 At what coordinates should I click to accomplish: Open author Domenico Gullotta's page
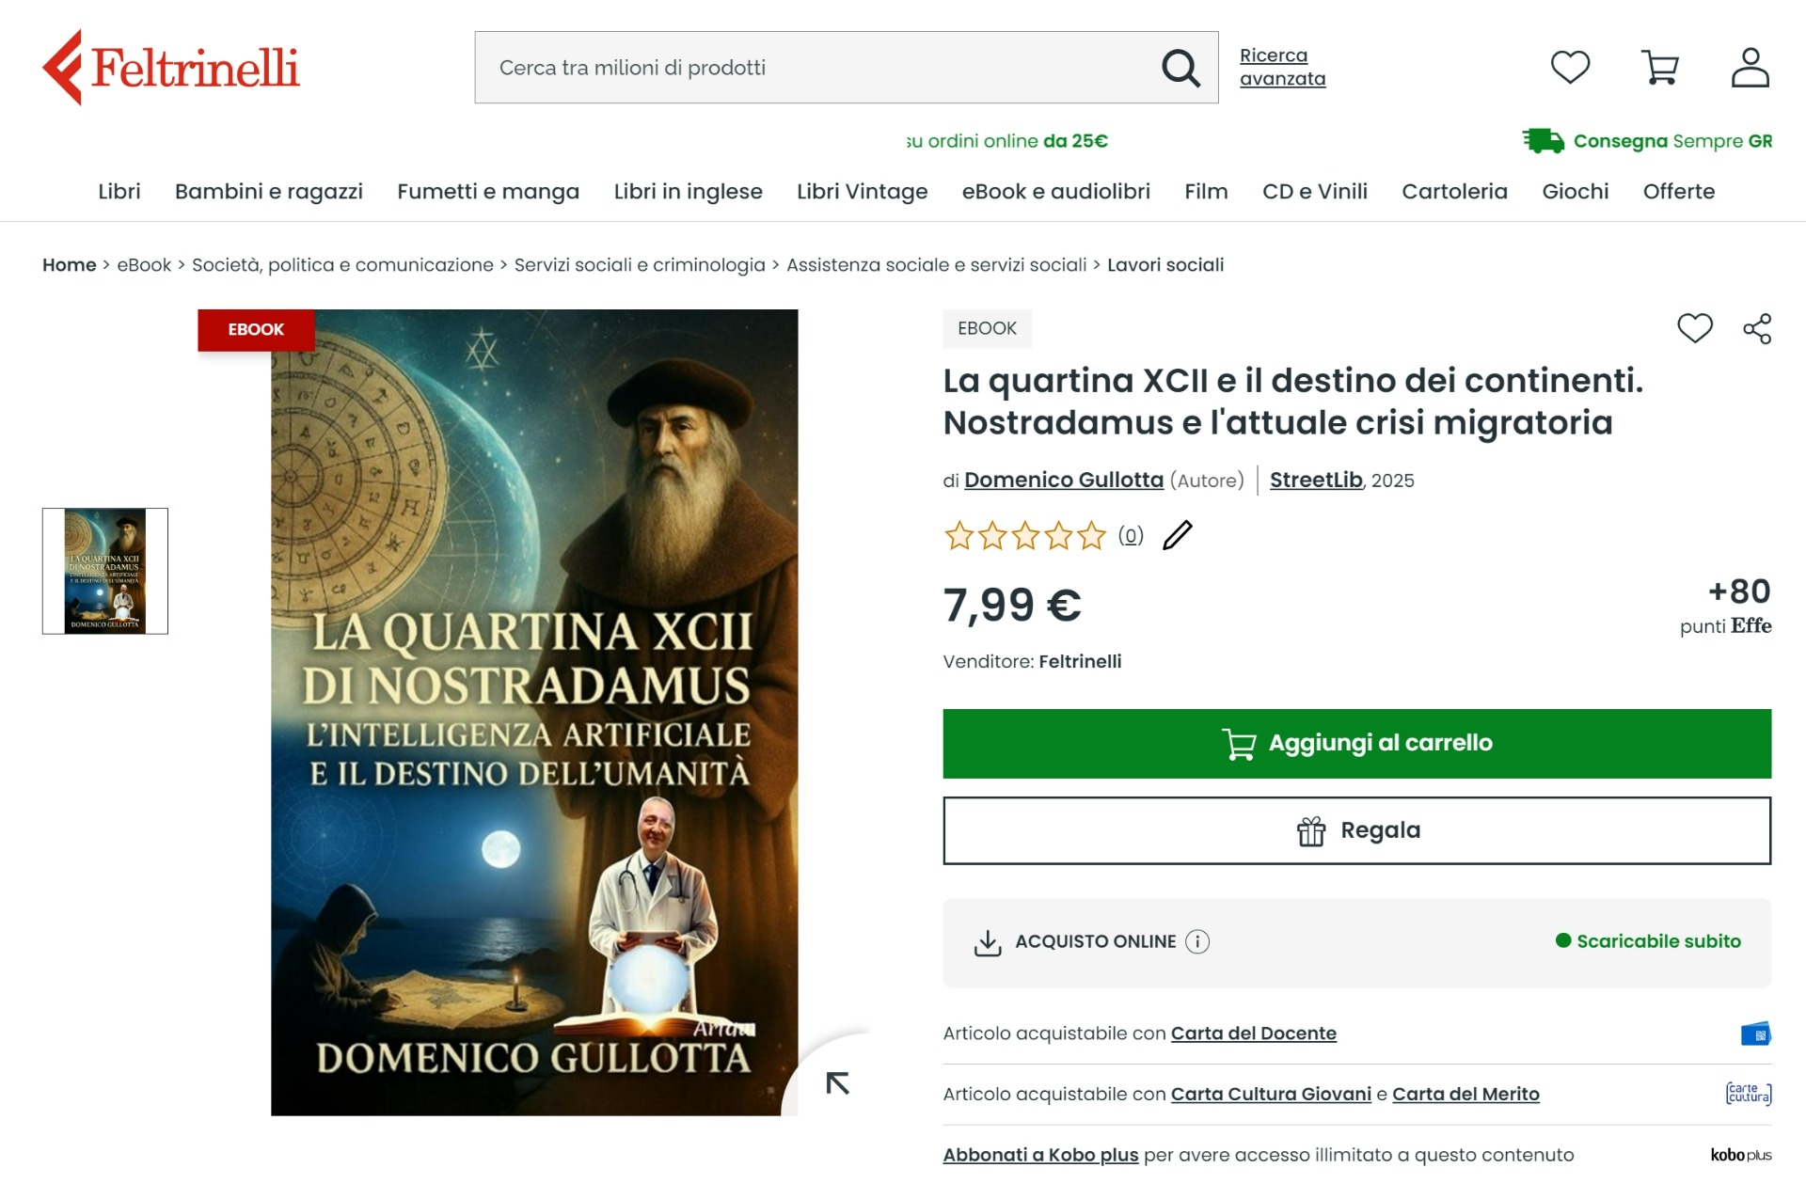click(1064, 481)
